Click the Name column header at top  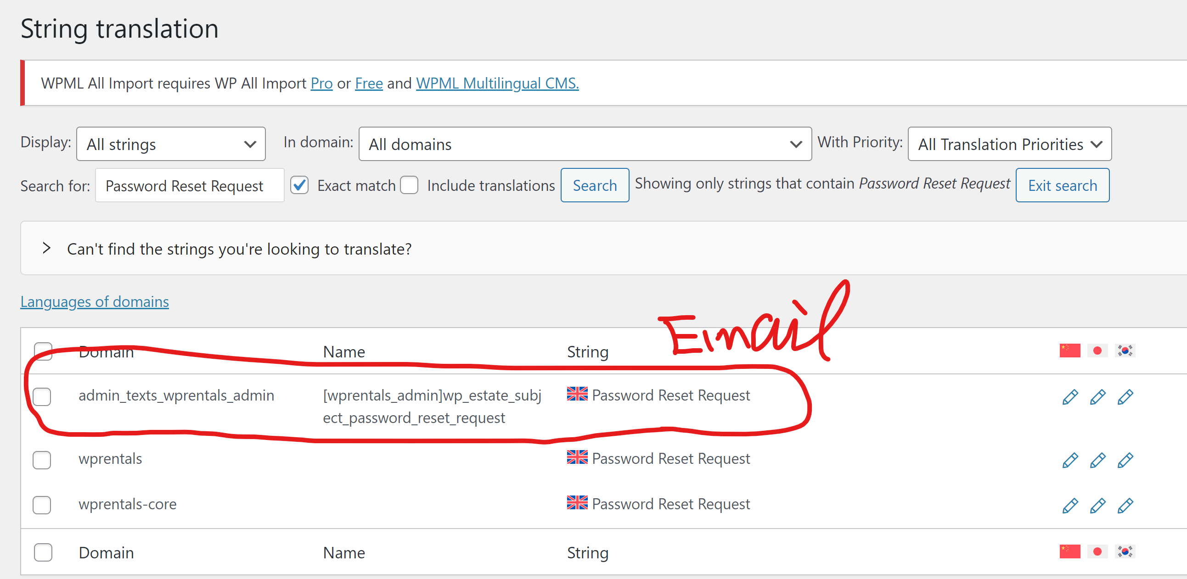coord(344,351)
